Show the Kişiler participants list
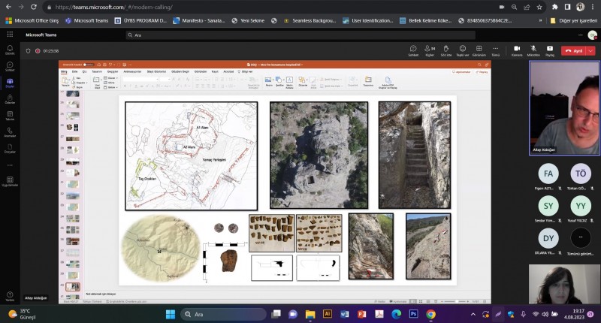The width and height of the screenshot is (601, 323). pyautogui.click(x=430, y=50)
